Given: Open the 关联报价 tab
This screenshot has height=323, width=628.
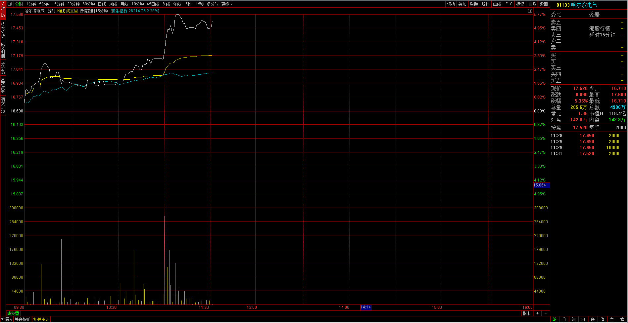Looking at the screenshot, I should click(23, 319).
